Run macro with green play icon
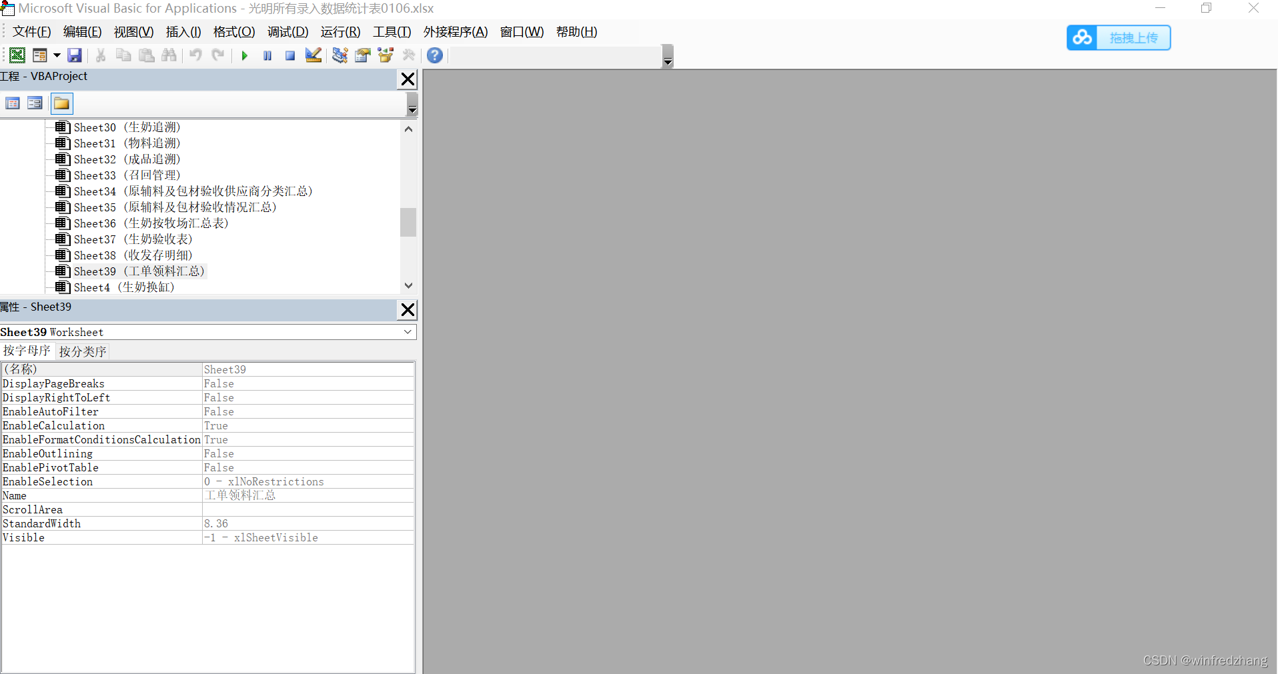This screenshot has height=674, width=1278. 245,55
